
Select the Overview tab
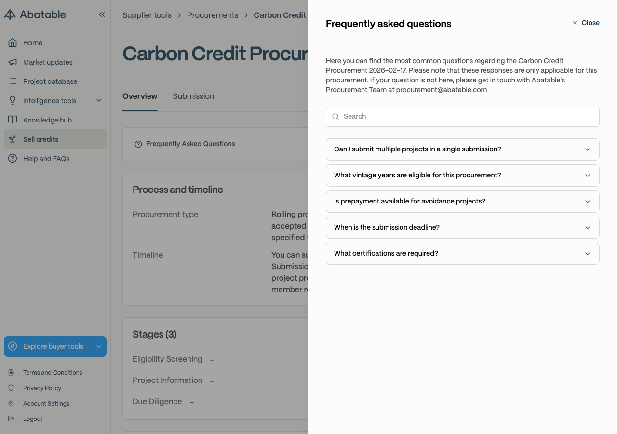(x=140, y=96)
